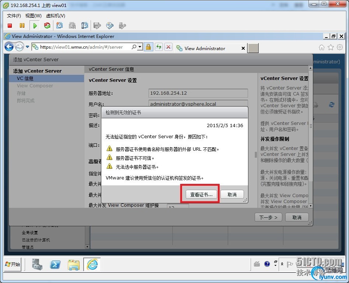This screenshot has width=349, height=283.
Task: Select View Composer step
Action: (35, 85)
